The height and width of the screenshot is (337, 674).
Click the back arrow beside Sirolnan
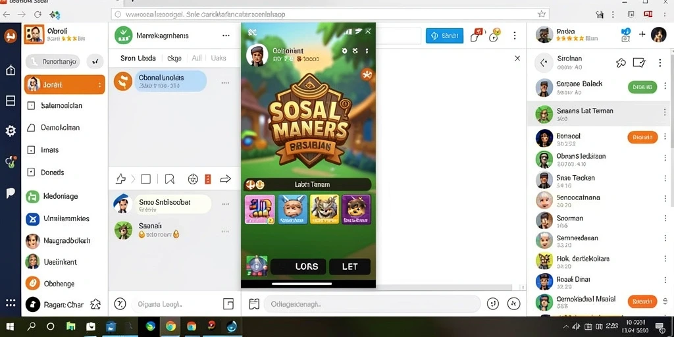(543, 63)
